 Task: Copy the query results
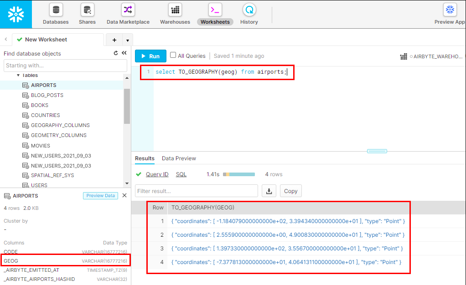[x=290, y=191]
